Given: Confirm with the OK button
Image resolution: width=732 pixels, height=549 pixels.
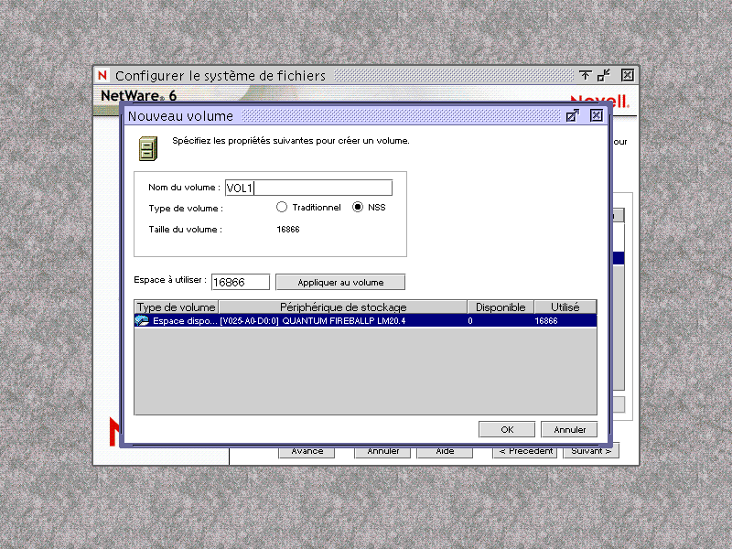Looking at the screenshot, I should pyautogui.click(x=507, y=429).
